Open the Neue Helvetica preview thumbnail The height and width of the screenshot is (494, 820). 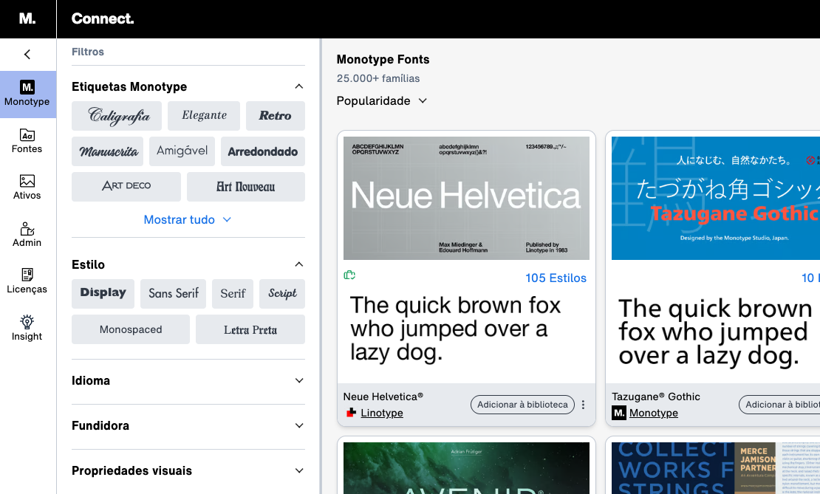466,199
